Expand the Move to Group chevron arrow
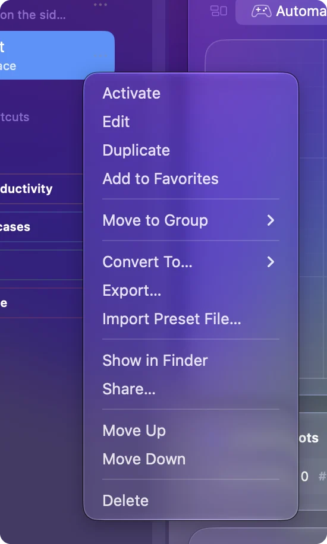 tap(271, 220)
